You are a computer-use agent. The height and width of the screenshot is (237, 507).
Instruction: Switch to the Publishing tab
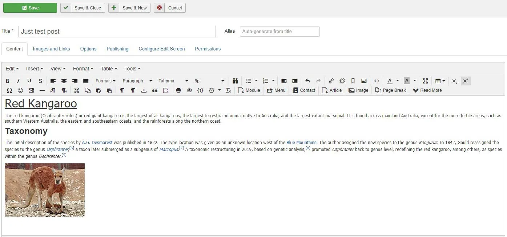click(117, 49)
